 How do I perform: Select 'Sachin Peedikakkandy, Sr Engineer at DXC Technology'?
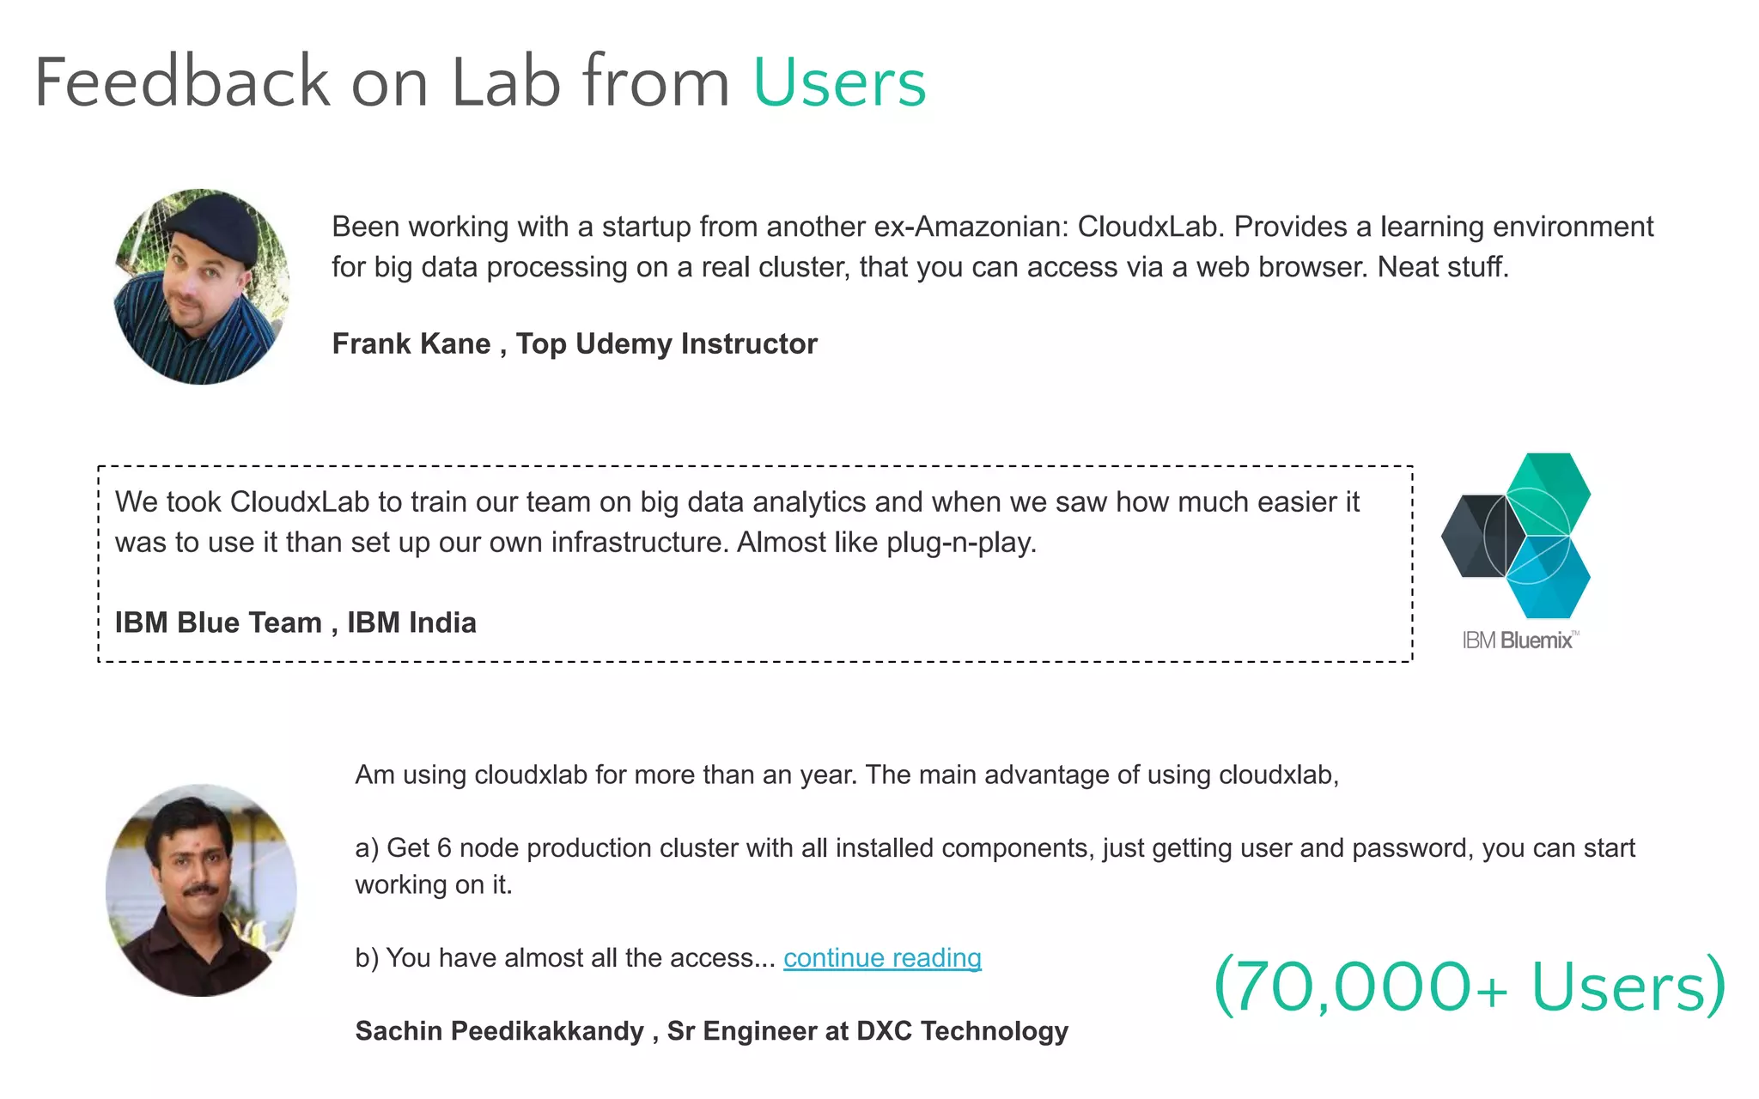(x=712, y=1030)
